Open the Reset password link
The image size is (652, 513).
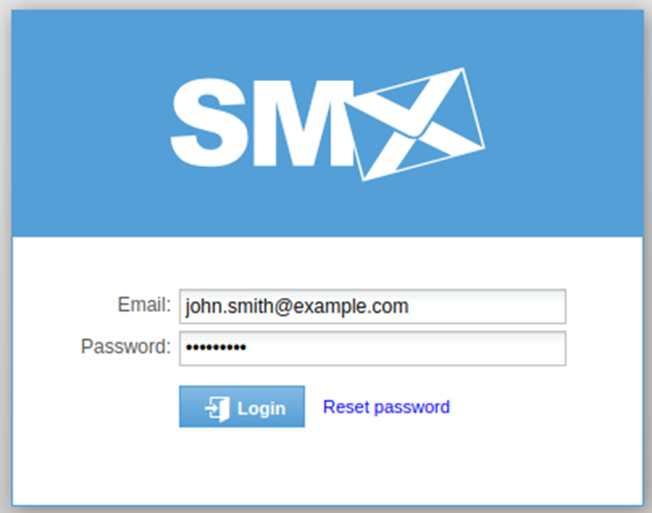[387, 407]
